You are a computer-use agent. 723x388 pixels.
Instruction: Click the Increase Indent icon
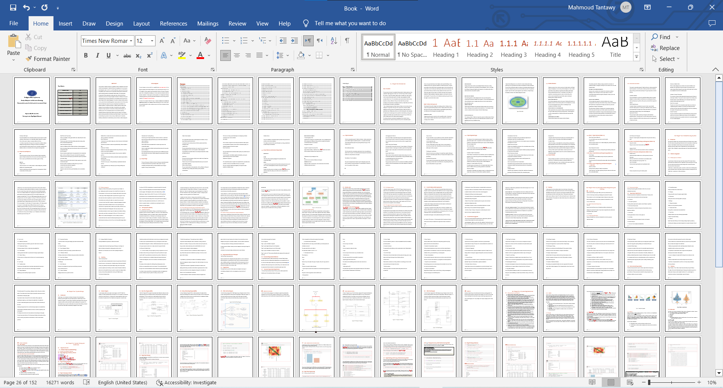294,41
